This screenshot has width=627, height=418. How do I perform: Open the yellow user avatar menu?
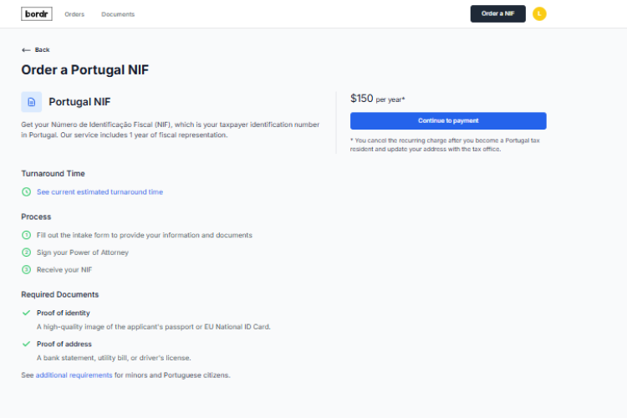(x=539, y=14)
